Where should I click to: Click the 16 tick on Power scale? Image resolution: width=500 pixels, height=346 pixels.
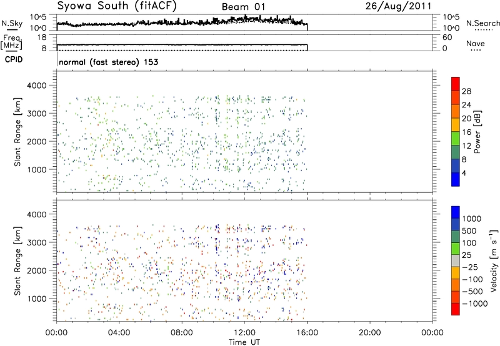(466, 132)
